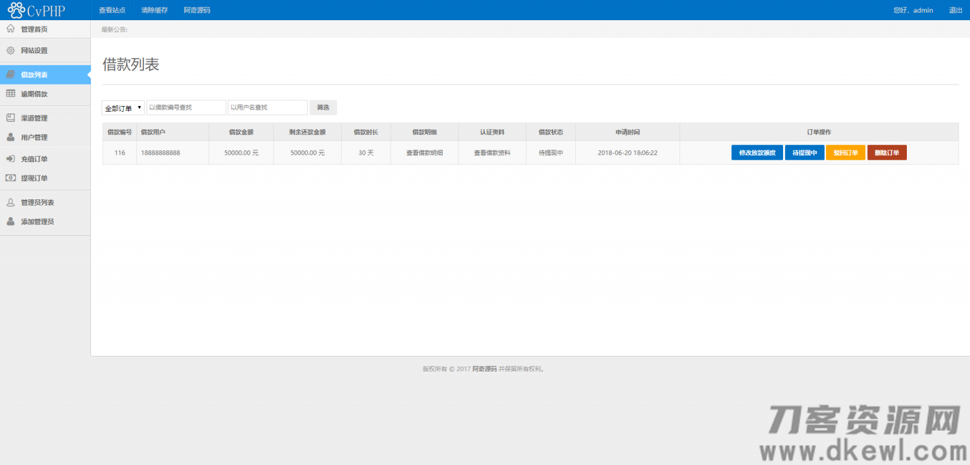Viewport: 970px width, 465px height.
Task: Click the sign-in arrow icon for 充值订单
Action: coord(10,159)
